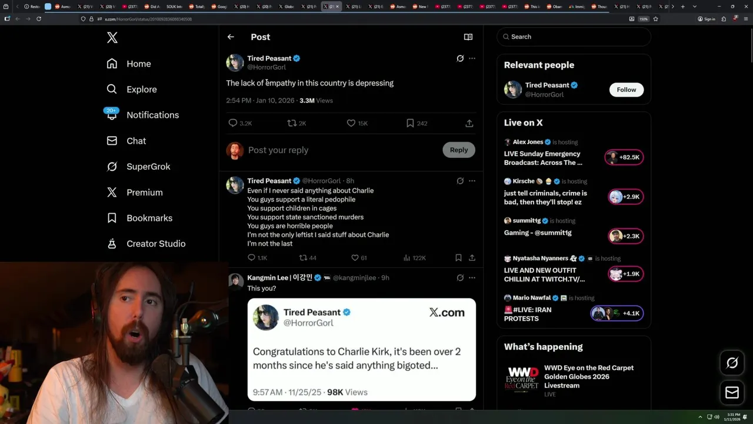
Task: Open a new browser tab
Action: click(x=682, y=6)
